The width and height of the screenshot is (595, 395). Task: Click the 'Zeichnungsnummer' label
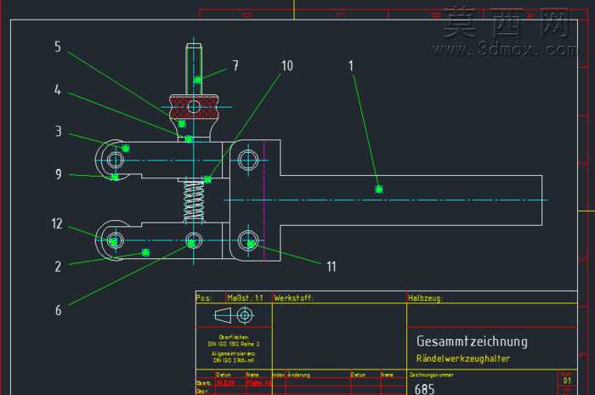tap(431, 375)
